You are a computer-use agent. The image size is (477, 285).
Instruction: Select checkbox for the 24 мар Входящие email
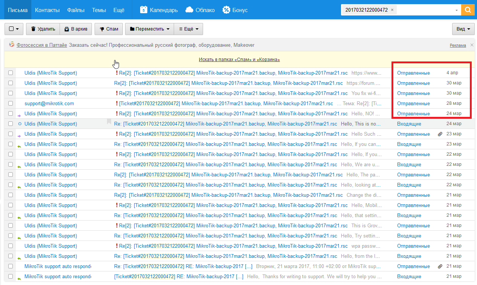coord(11,124)
